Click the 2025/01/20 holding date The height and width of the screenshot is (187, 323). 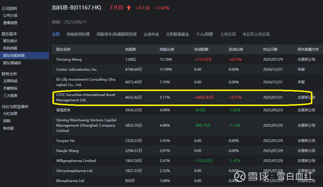(273, 125)
